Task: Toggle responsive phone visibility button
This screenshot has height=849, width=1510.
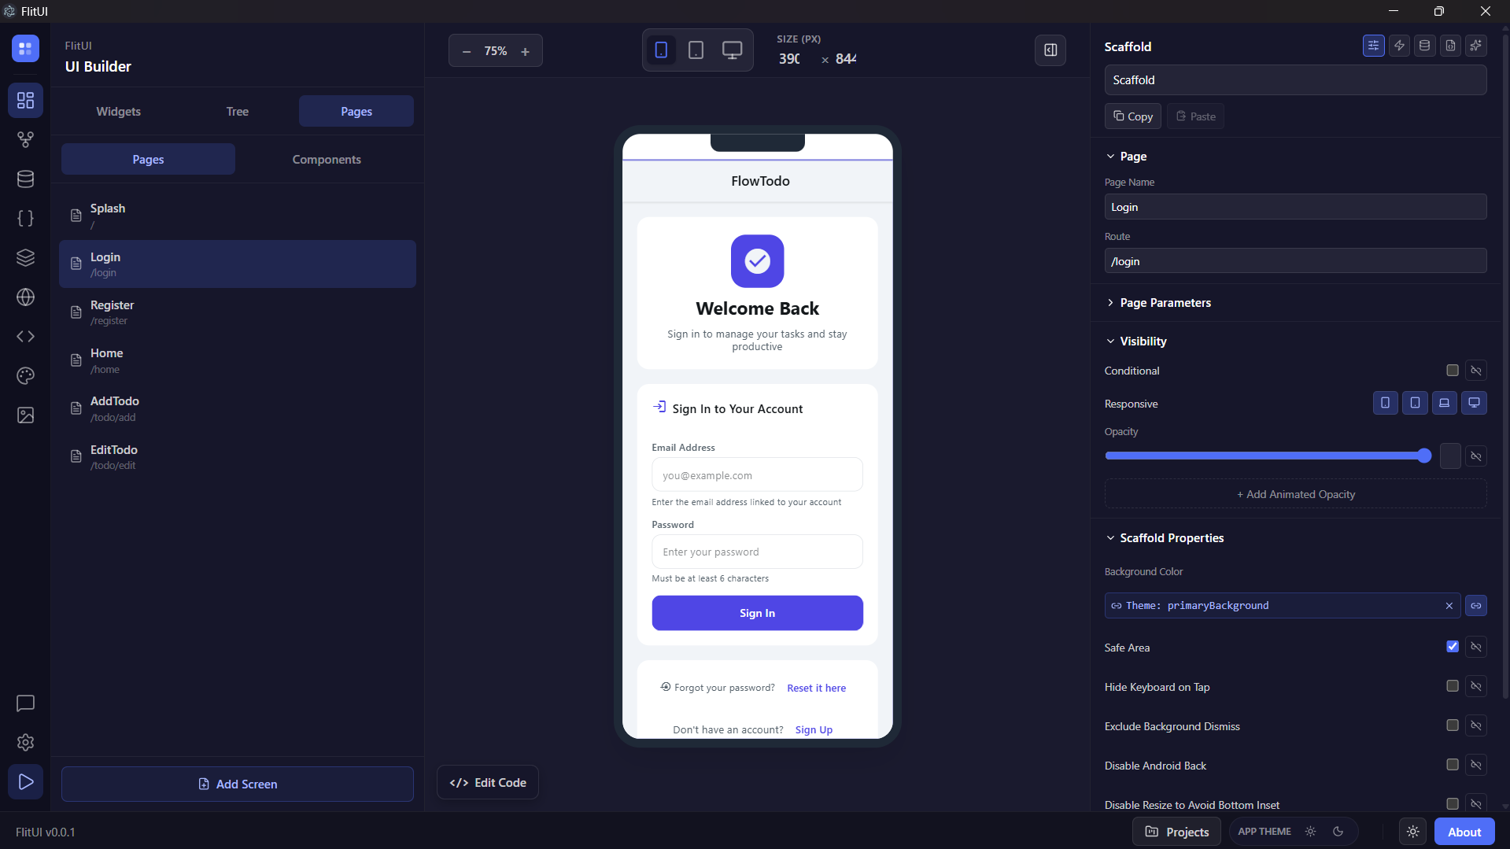Action: coord(1385,403)
